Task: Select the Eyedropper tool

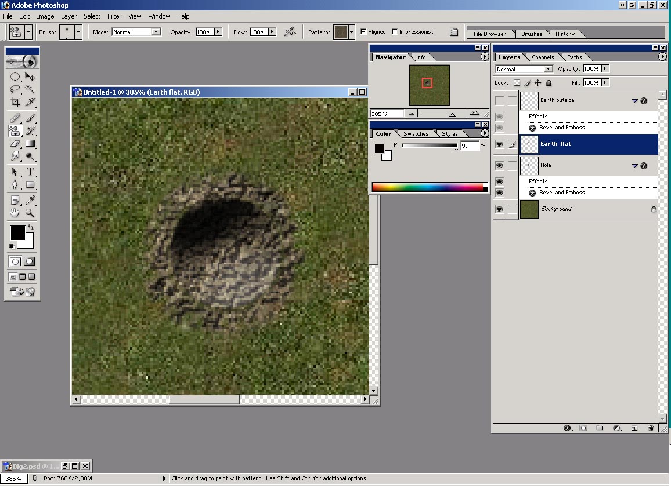Action: coord(30,200)
